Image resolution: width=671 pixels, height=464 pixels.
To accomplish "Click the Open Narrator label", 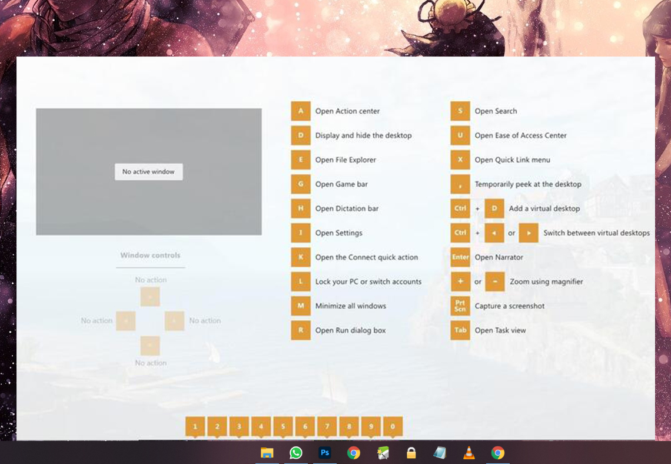I will [x=499, y=257].
